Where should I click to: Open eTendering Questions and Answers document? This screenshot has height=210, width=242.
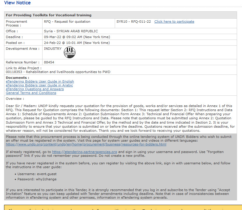tap(35, 89)
